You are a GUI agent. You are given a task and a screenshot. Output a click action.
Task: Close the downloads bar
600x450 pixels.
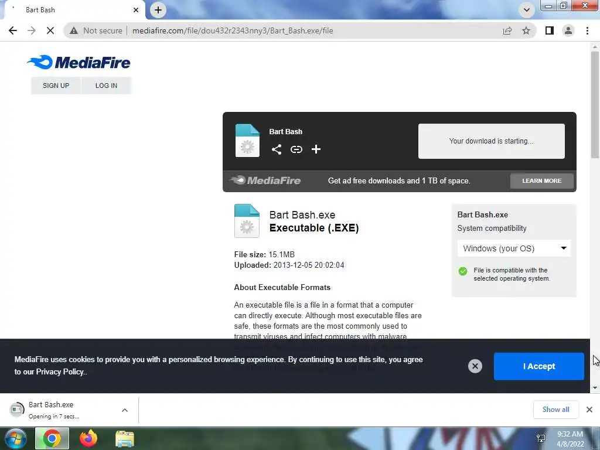point(589,410)
